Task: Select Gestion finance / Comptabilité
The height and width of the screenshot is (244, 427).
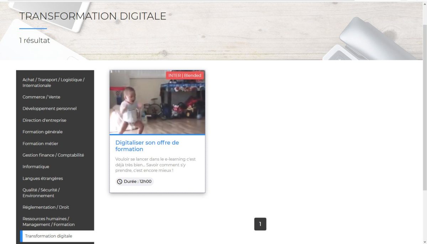Action: click(53, 155)
